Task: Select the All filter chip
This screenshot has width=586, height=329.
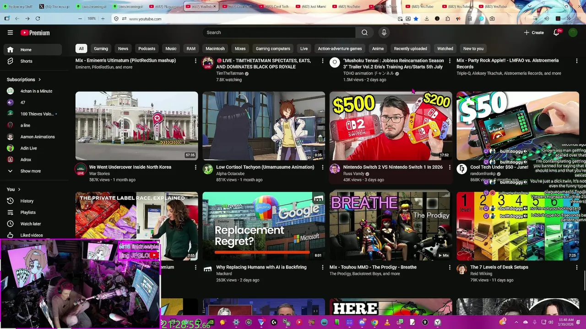Action: (x=81, y=48)
